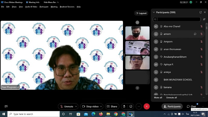Open the Share menu
Image resolution: width=208 pixels, height=117 pixels.
14,7
